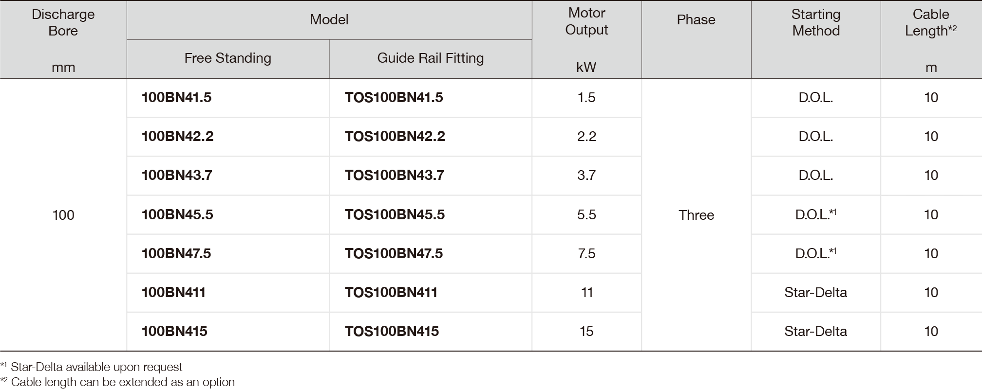Click the Cable Length column header
Viewport: 982px width, 389px height.
(x=930, y=22)
